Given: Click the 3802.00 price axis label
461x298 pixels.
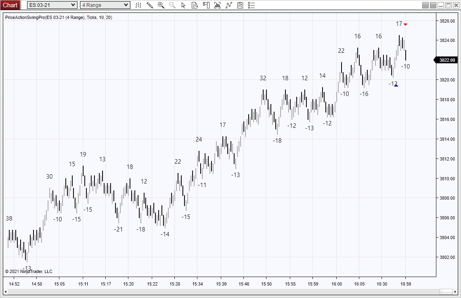Looking at the screenshot, I should [447, 257].
